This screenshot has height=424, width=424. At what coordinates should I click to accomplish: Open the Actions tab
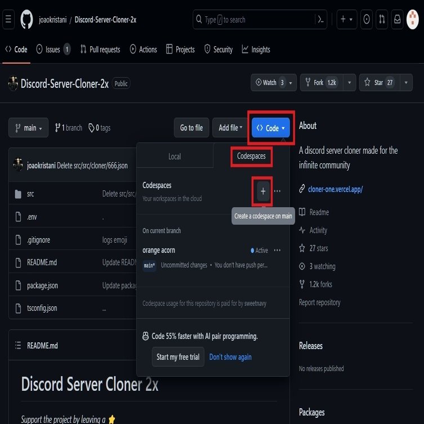(x=144, y=50)
